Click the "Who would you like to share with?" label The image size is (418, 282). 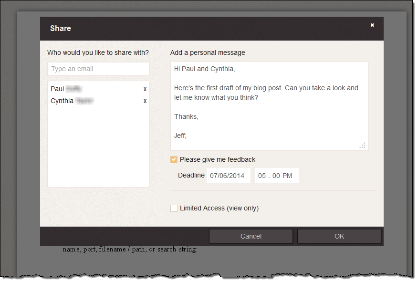(x=98, y=52)
